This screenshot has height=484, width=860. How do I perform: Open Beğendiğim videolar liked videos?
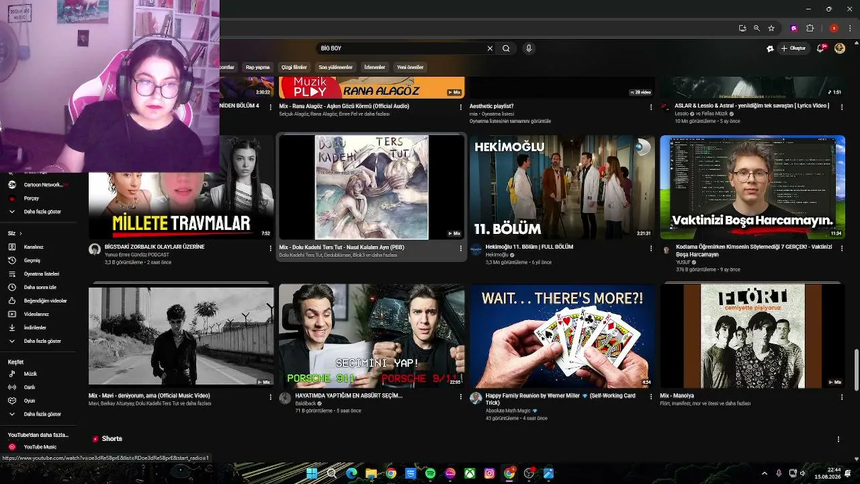45,300
